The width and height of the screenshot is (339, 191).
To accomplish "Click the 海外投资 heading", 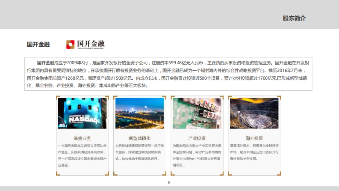I will click(x=254, y=138).
